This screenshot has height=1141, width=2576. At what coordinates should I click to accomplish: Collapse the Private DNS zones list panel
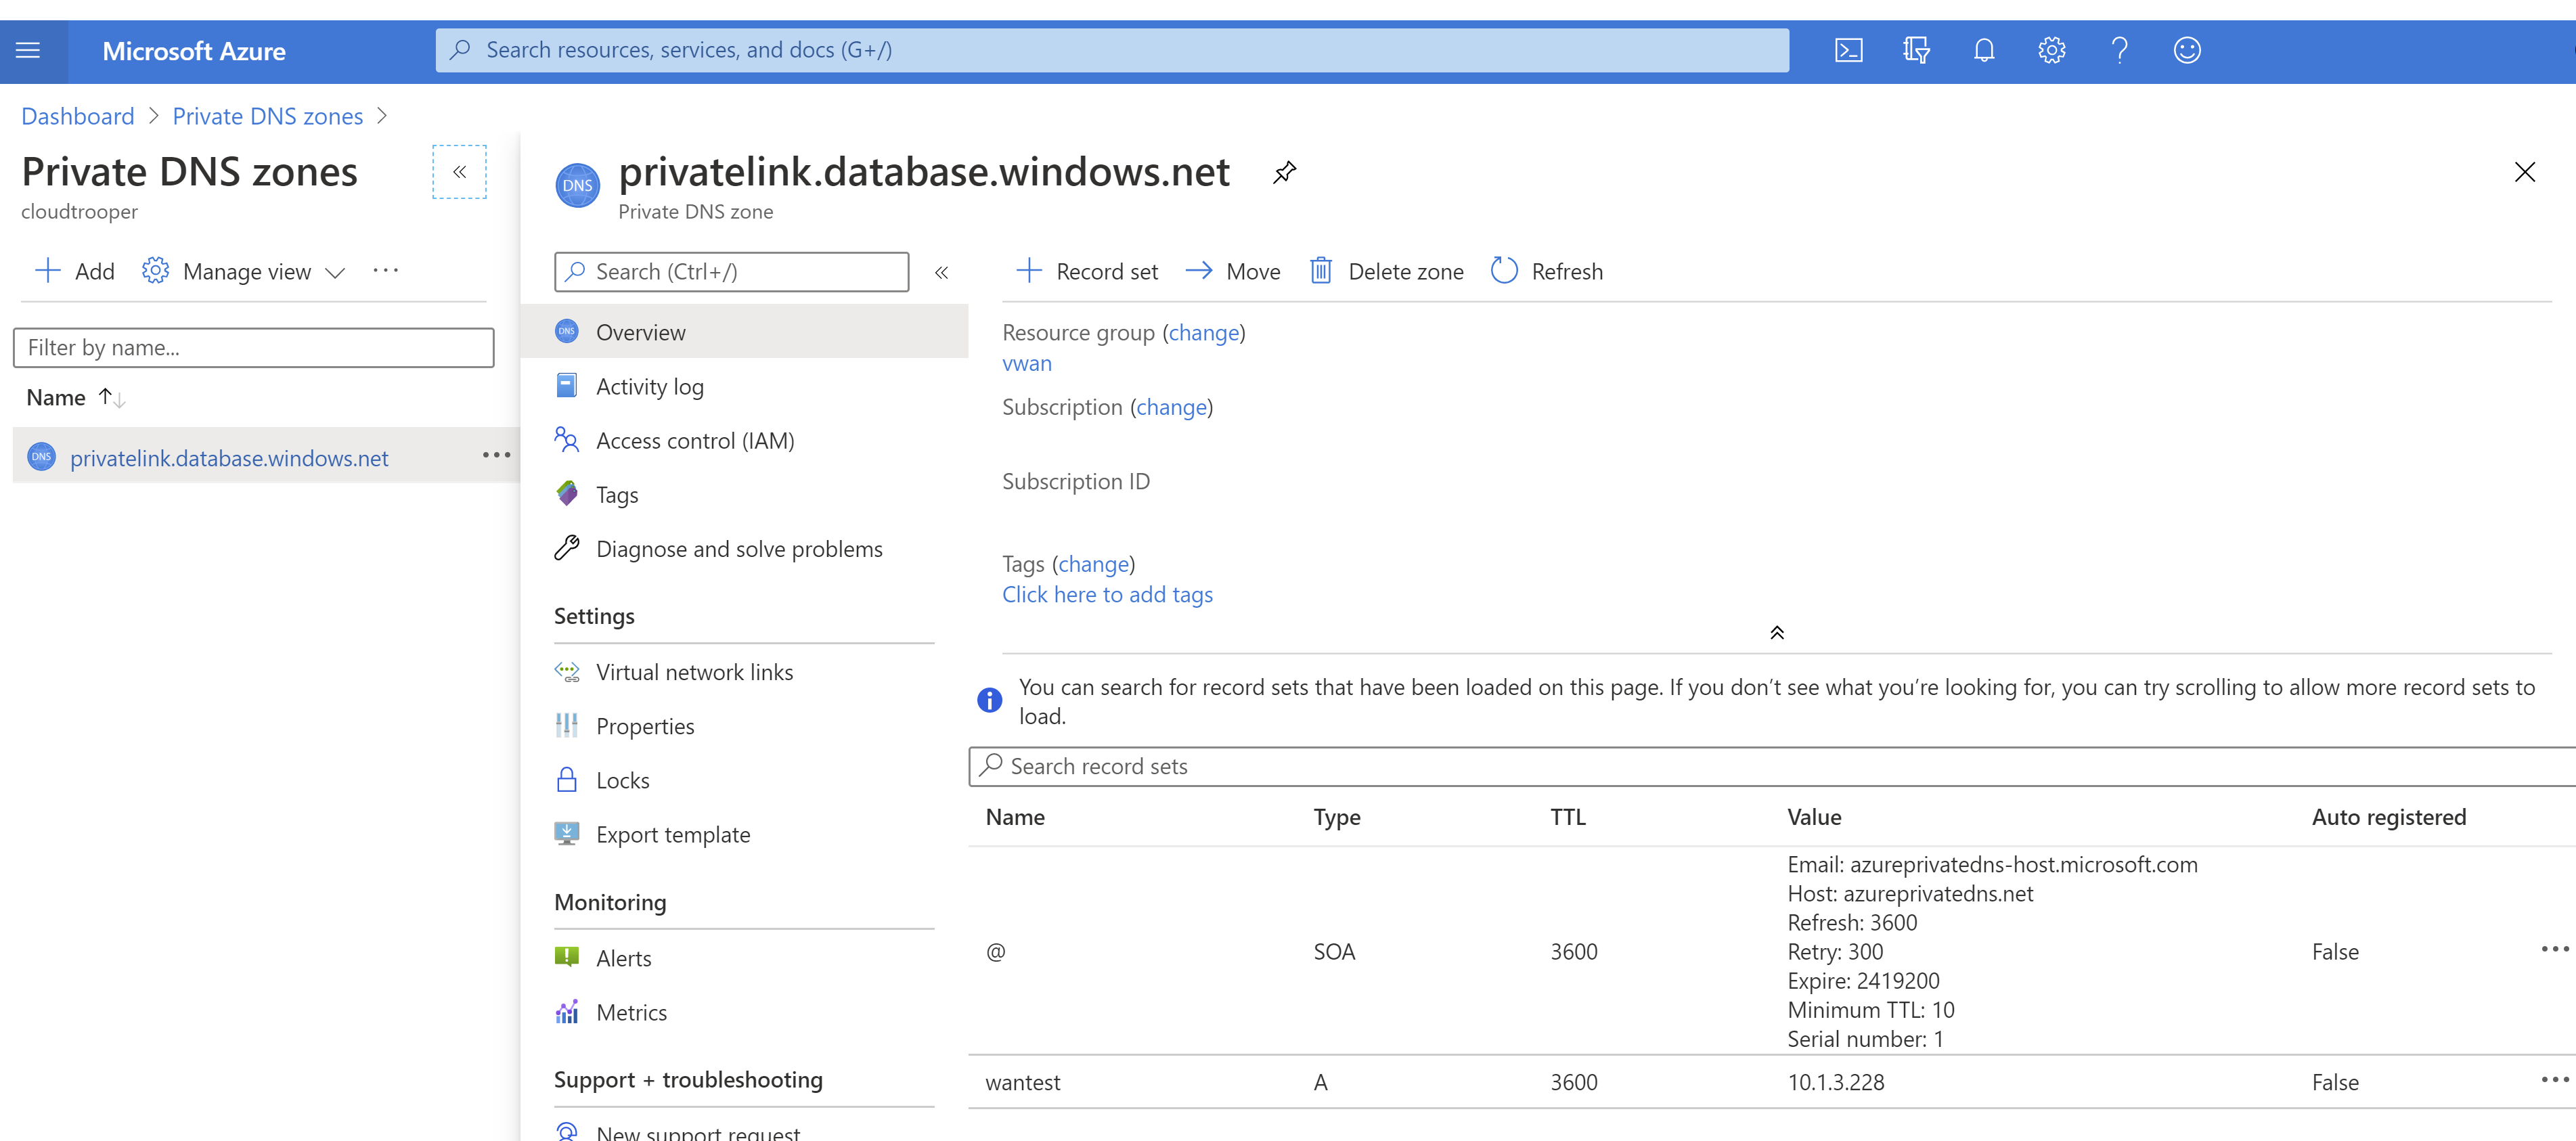pos(459,172)
